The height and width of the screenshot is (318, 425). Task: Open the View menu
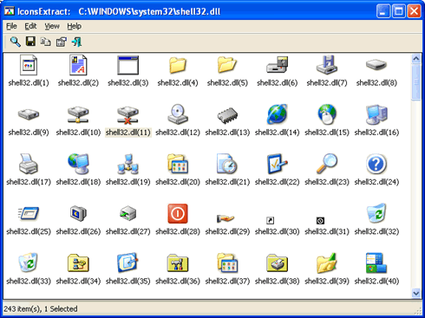[52, 26]
